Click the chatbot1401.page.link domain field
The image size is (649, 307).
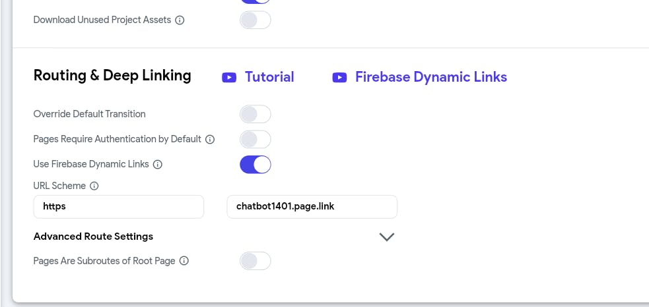pos(312,206)
